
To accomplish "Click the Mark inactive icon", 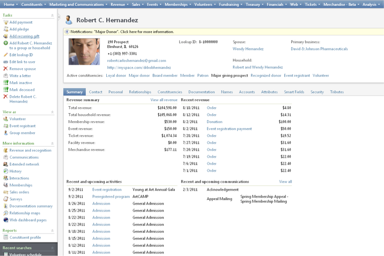I will [6, 83].
